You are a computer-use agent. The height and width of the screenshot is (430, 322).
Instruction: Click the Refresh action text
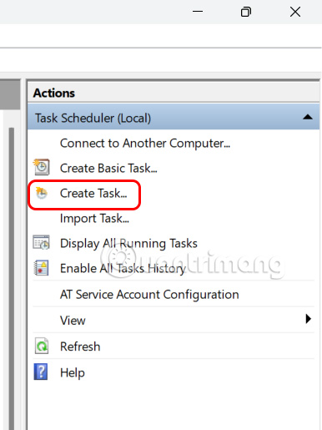point(80,347)
